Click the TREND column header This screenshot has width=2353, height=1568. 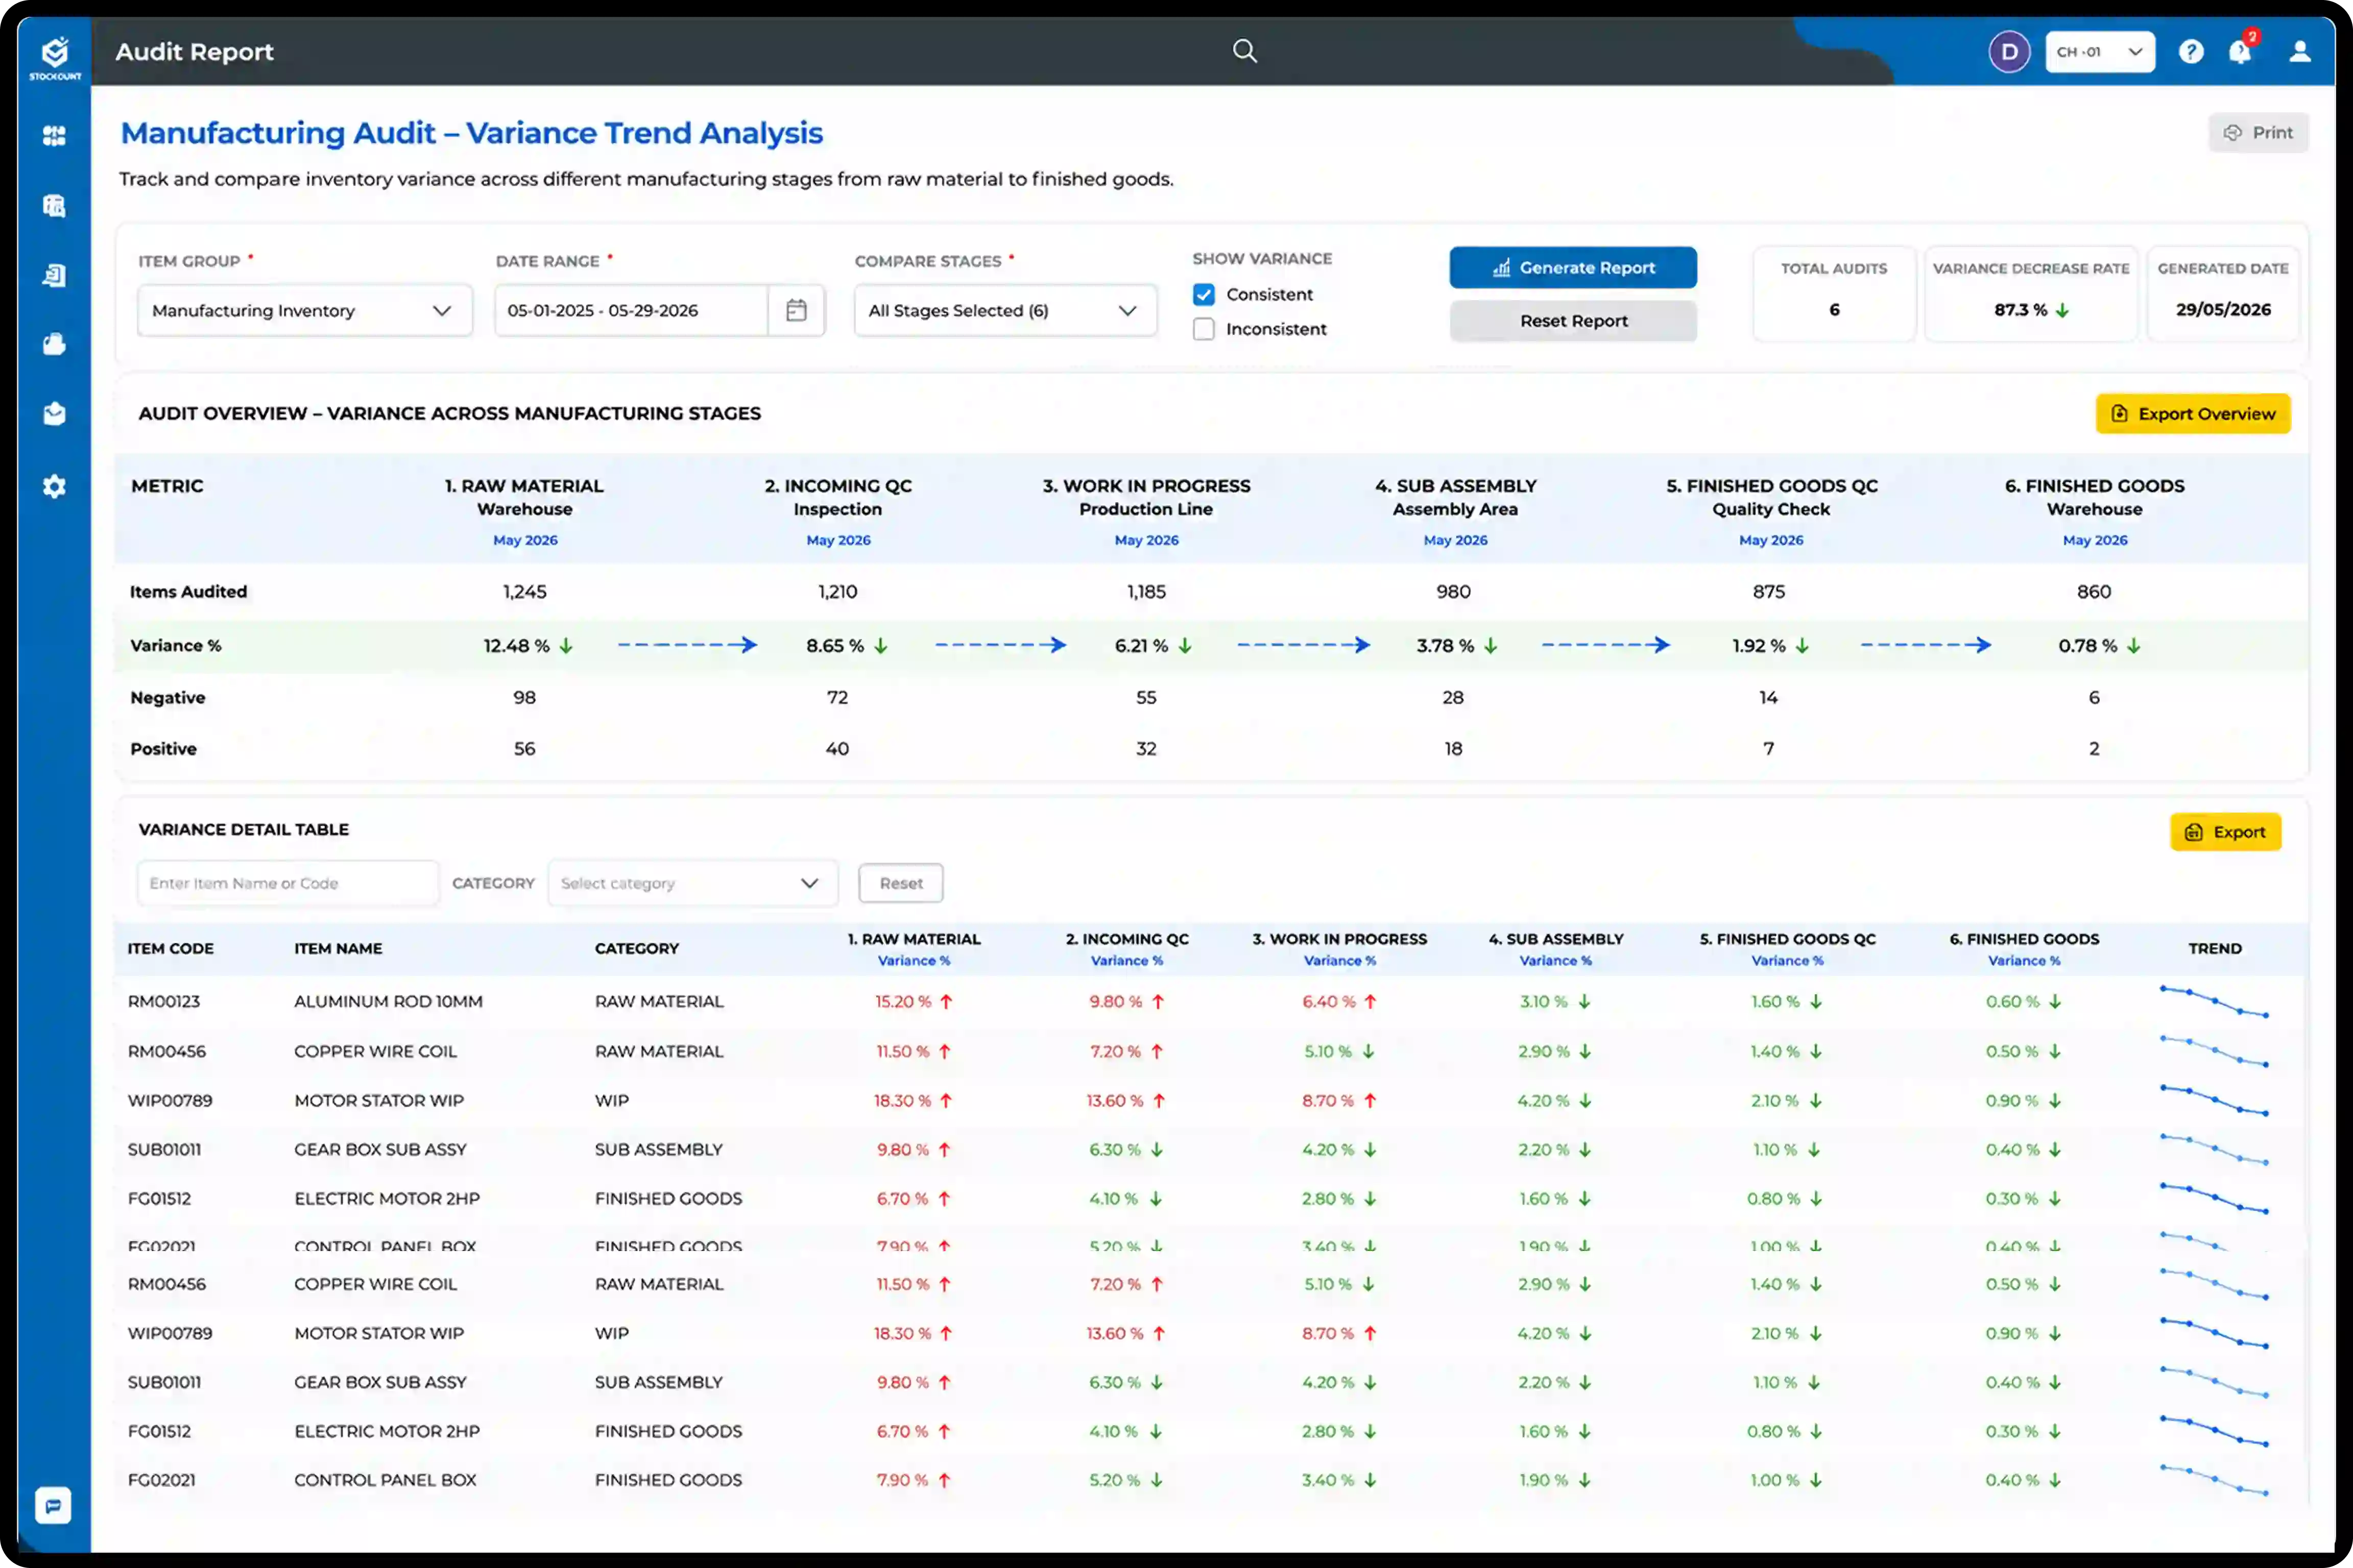click(2214, 948)
